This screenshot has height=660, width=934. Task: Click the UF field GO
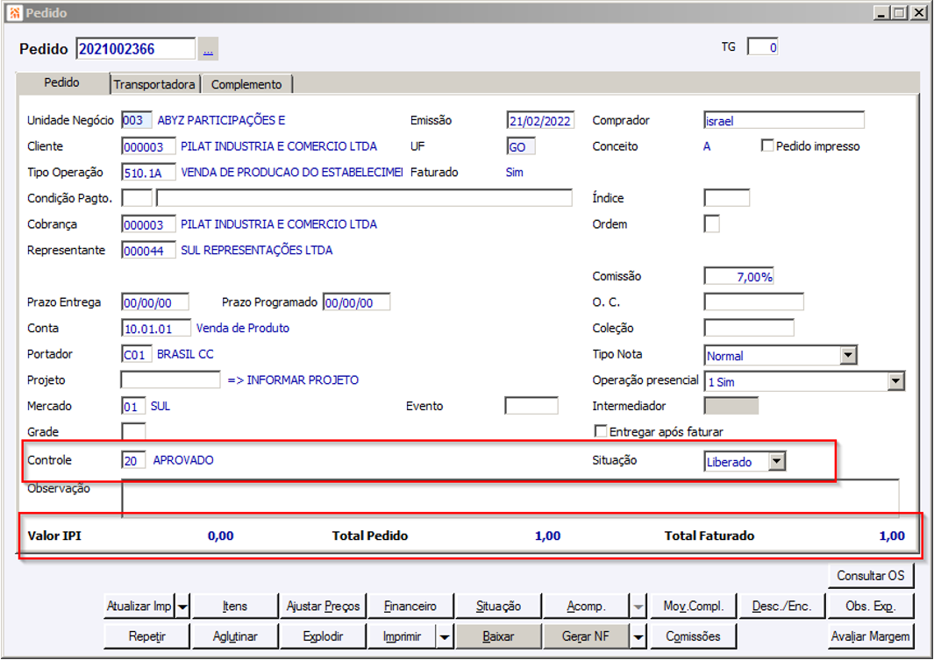pos(521,146)
